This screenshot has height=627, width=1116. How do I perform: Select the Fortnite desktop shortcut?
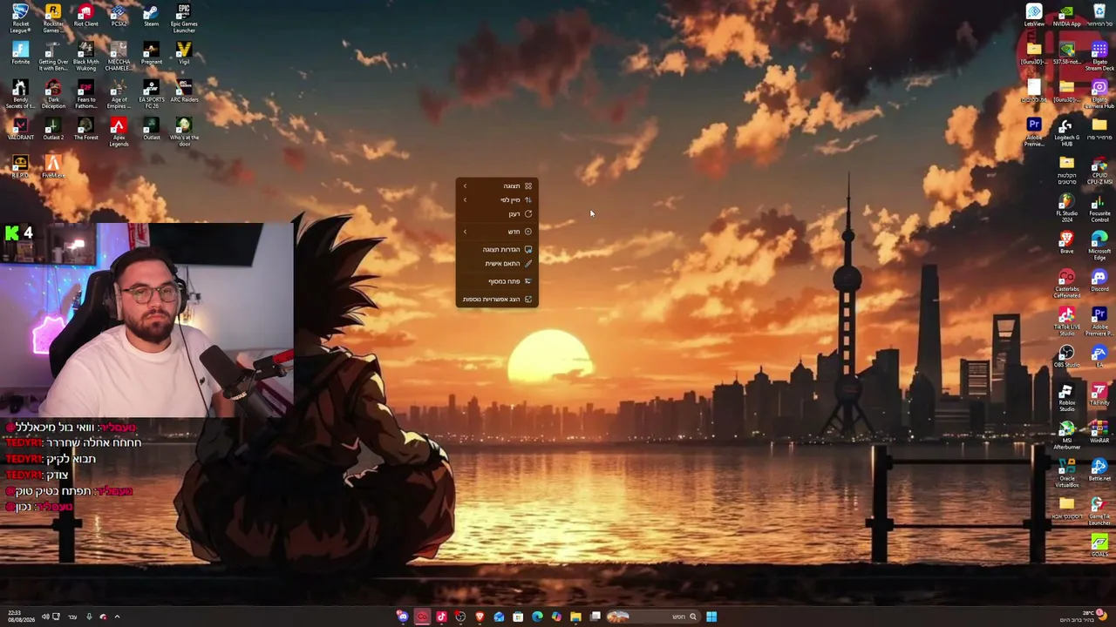(x=20, y=54)
